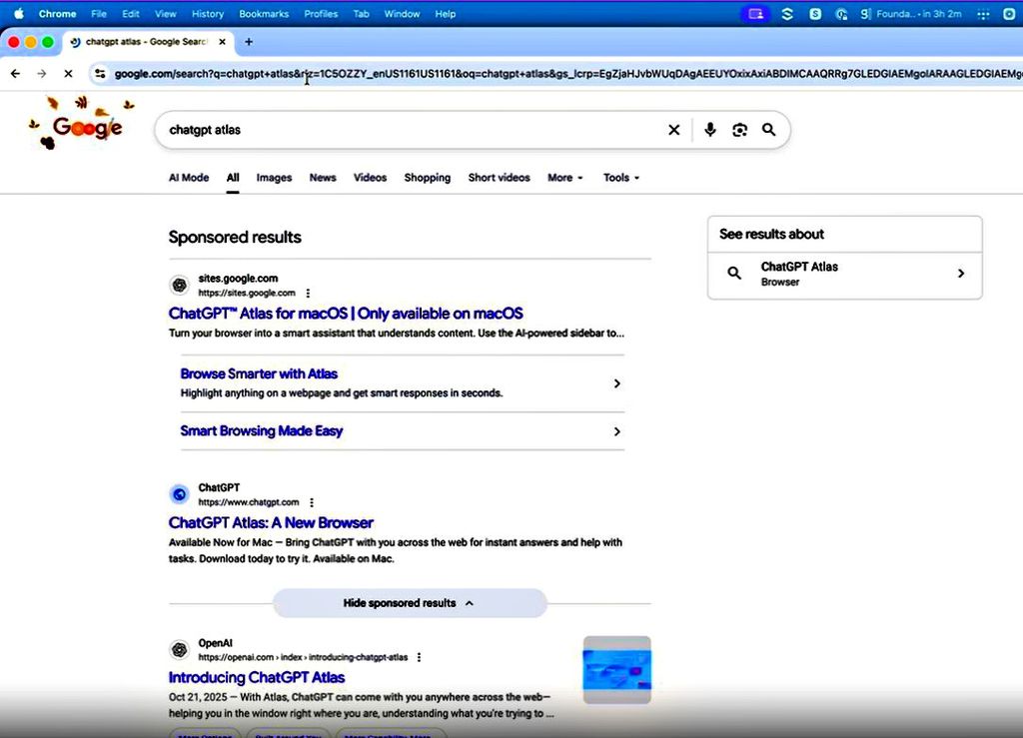Click into the chatgpt atlas search field
1023x738 pixels.
click(400, 130)
